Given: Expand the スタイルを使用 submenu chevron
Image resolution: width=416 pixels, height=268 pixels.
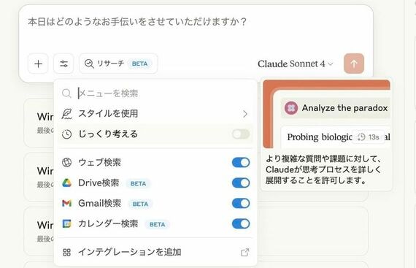Looking at the screenshot, I should (x=245, y=114).
